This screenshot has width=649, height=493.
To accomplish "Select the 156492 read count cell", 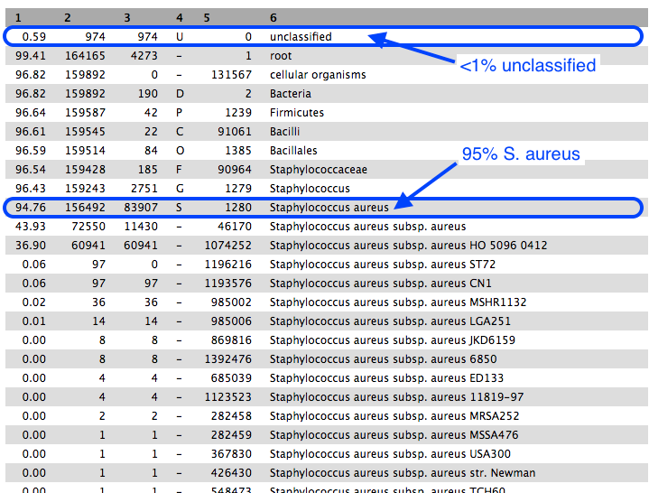I will (x=85, y=208).
